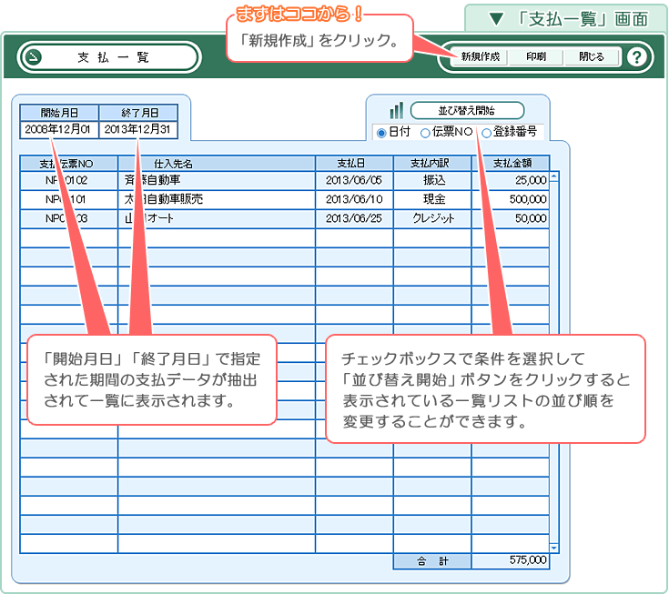
Task: Click the 支払伝票NO column header
Action: point(69,164)
